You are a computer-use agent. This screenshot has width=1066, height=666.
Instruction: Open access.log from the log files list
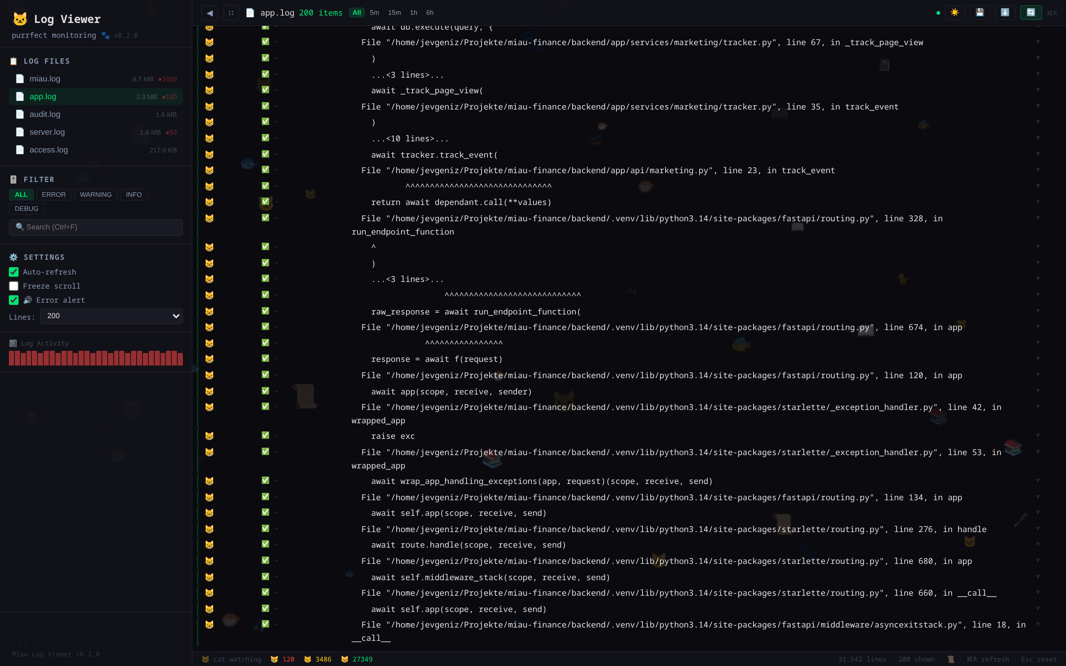coord(95,150)
